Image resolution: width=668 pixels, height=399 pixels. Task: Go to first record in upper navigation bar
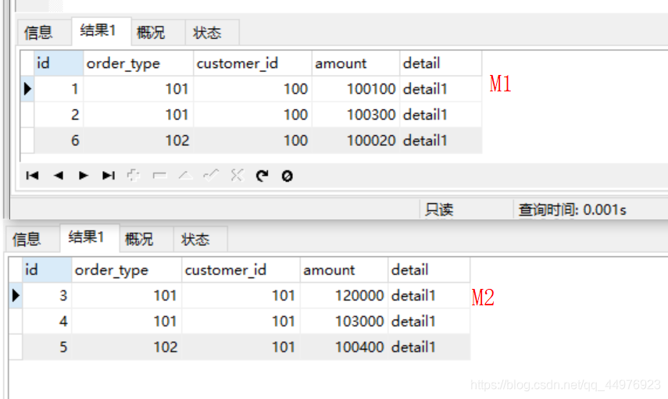[32, 176]
